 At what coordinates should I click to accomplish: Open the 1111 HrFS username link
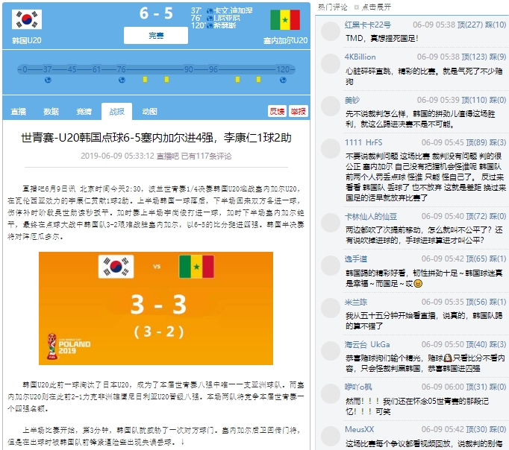(x=363, y=142)
